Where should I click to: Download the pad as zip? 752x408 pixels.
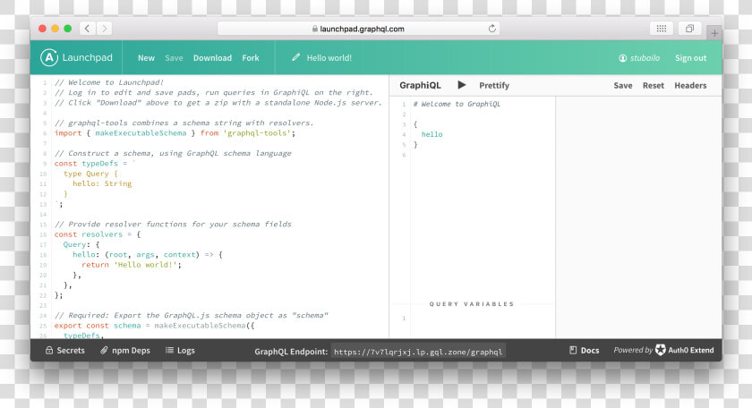(x=212, y=58)
